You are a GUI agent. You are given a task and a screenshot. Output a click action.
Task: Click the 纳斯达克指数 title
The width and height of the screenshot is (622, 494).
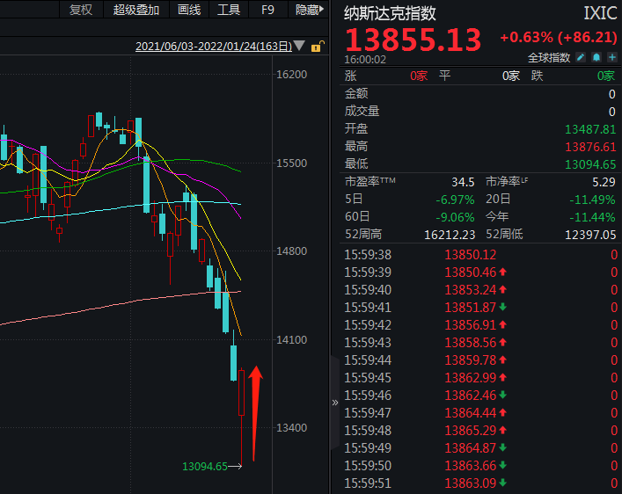[x=390, y=13]
